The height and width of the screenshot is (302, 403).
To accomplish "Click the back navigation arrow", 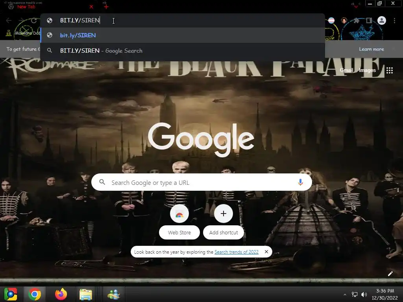I will click(x=9, y=20).
